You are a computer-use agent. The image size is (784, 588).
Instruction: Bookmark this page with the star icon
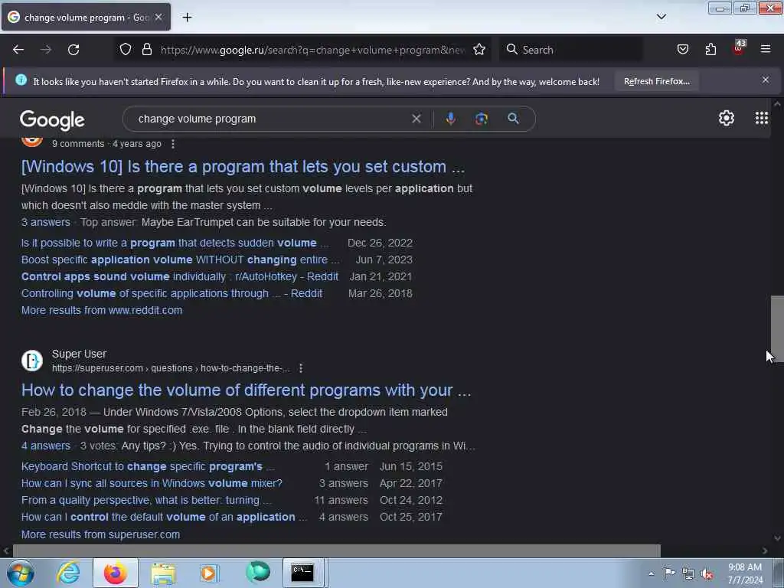click(479, 49)
